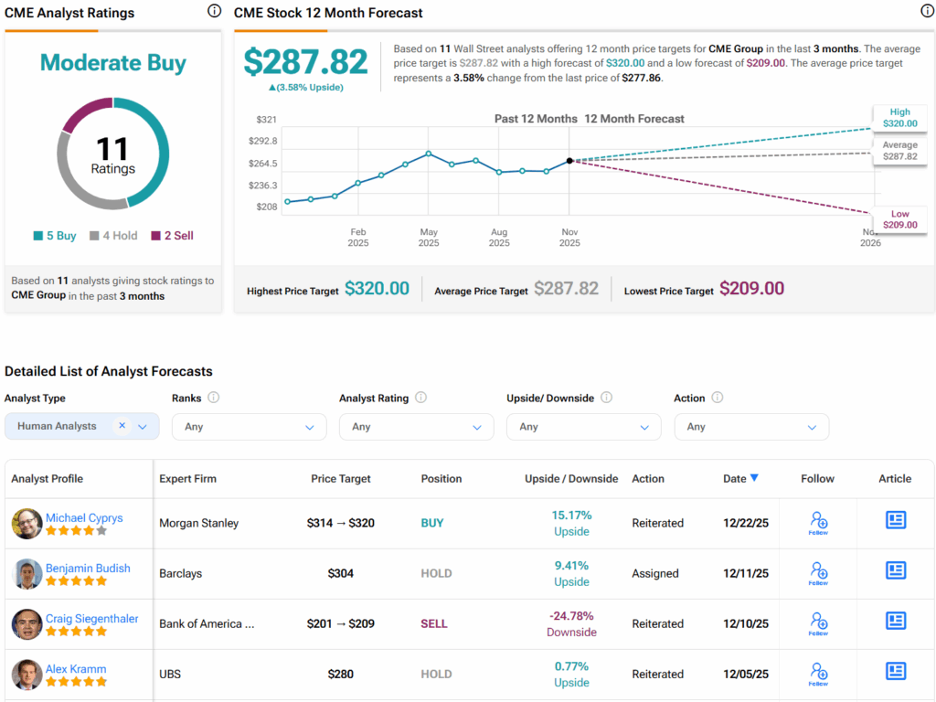Expand the Ranks dropdown

tap(249, 427)
